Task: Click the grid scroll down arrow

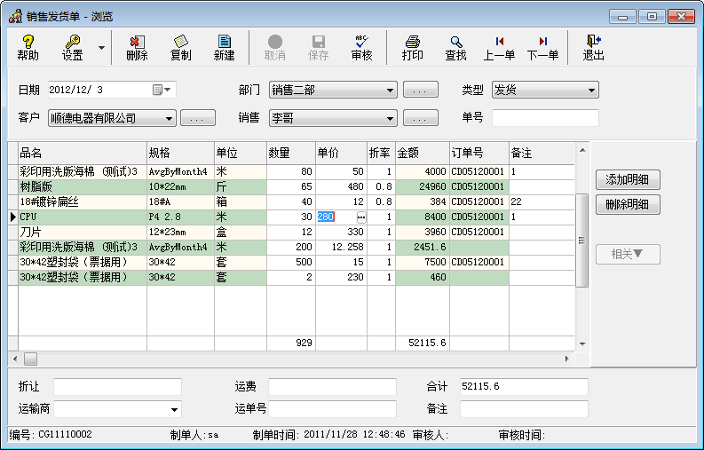Action: (582, 344)
